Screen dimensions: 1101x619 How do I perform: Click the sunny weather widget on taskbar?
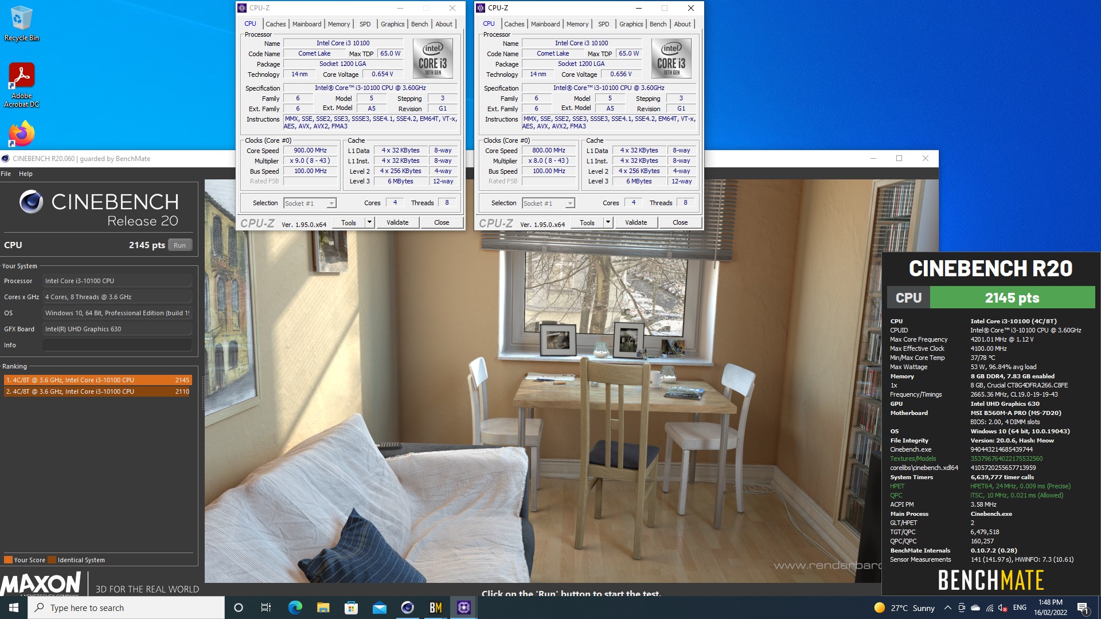click(x=904, y=608)
